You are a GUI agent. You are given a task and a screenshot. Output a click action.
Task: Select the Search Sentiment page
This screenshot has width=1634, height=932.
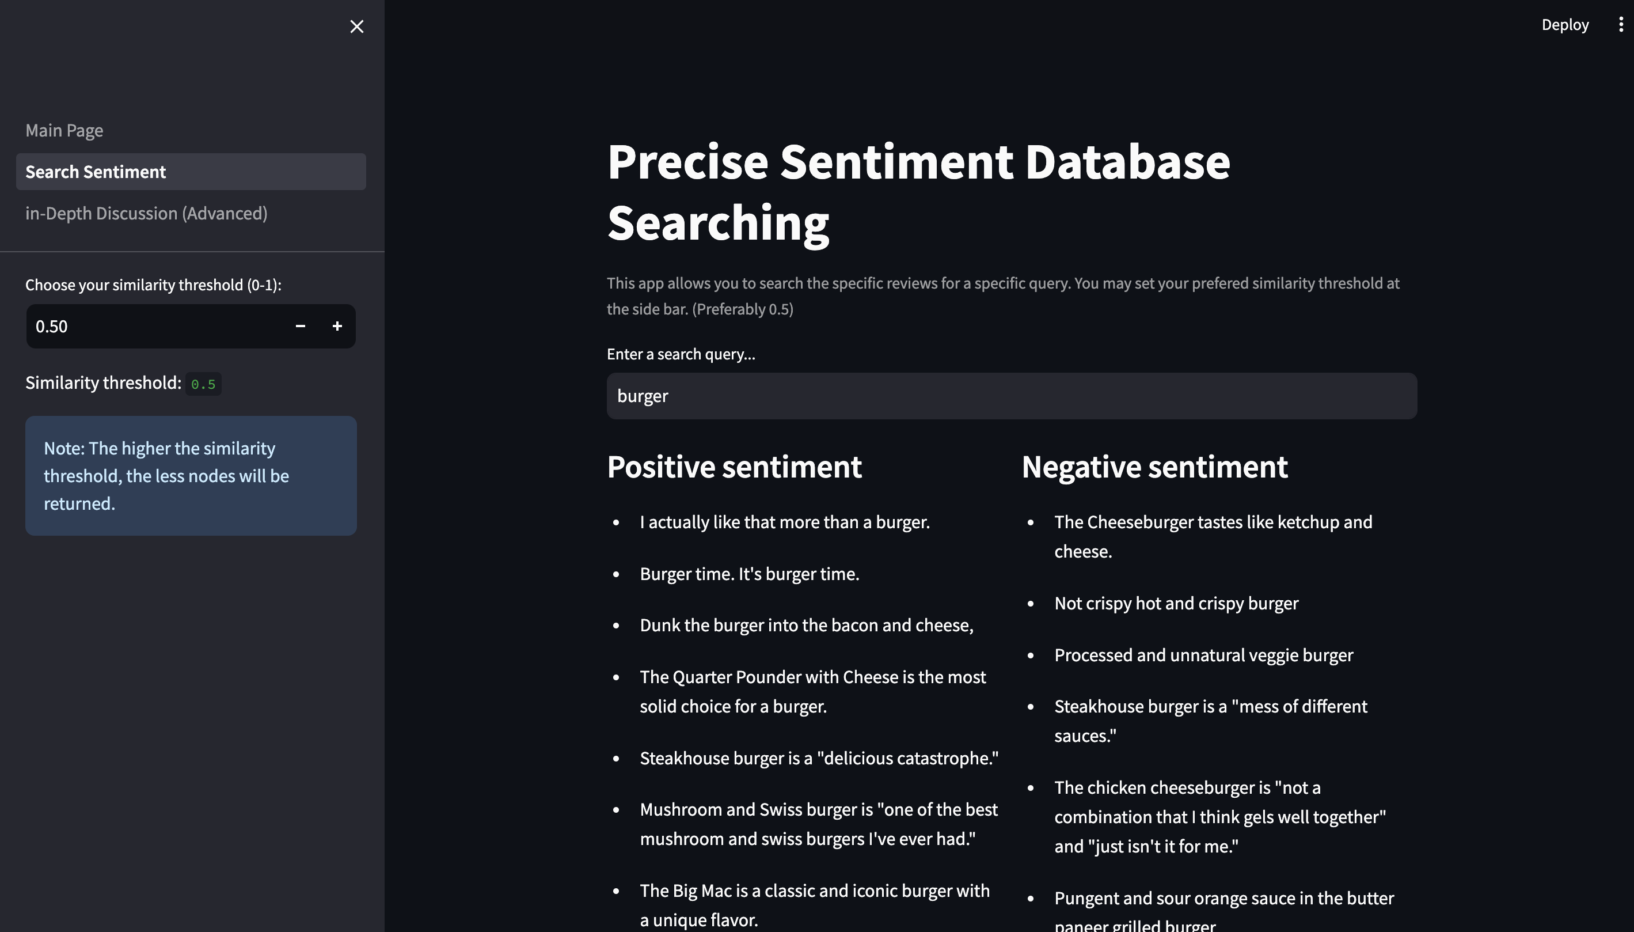[96, 172]
